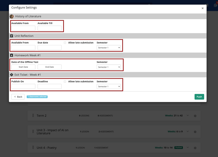
Task: Grab the drag handle beside Term 2
Action: click(33, 116)
